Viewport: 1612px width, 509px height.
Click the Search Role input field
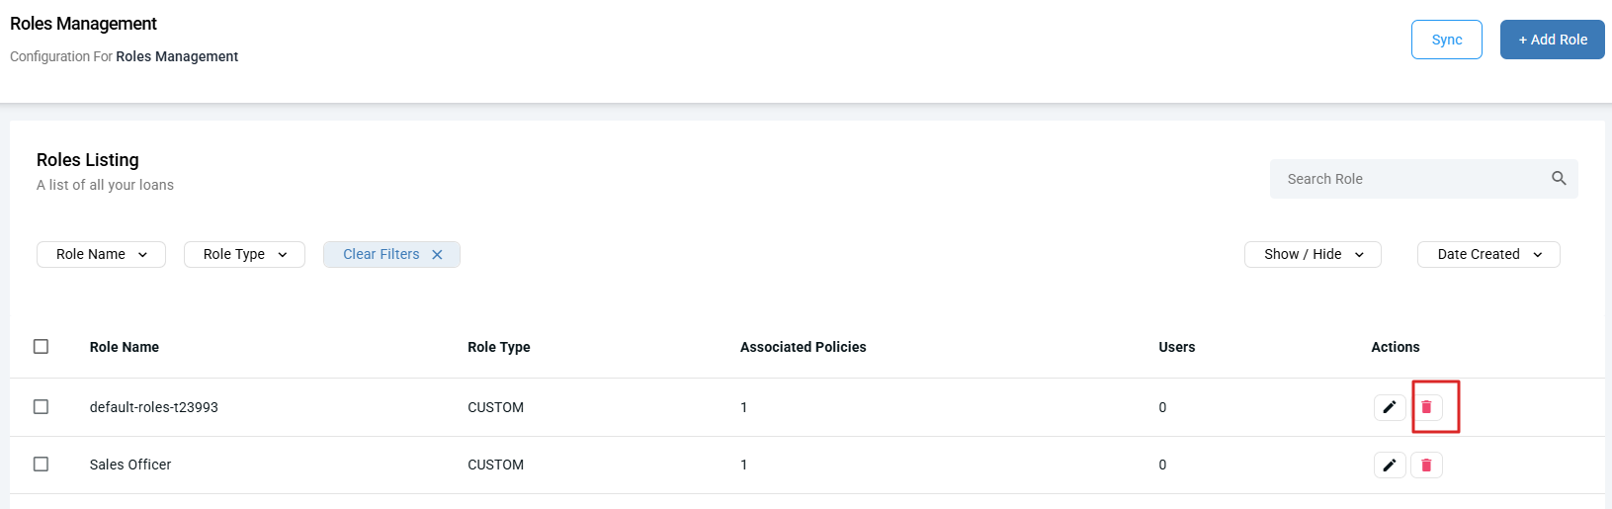tap(1408, 179)
